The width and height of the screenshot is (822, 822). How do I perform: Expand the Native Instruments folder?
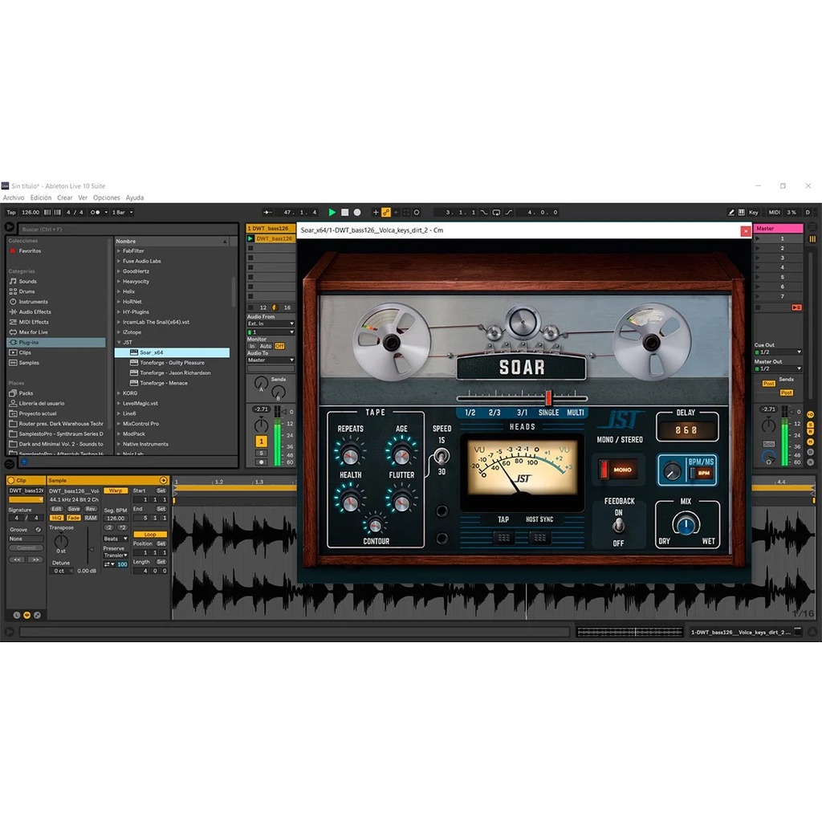[x=119, y=444]
